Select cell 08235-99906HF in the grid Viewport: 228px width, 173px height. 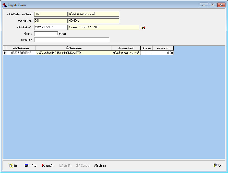(x=21, y=53)
